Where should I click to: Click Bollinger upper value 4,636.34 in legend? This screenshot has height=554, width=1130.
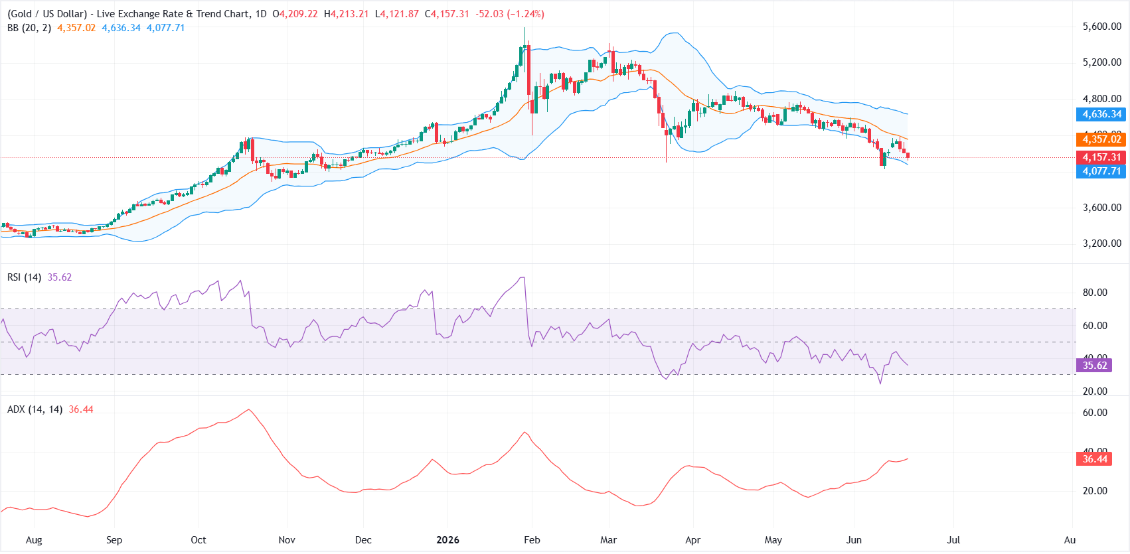(x=121, y=28)
